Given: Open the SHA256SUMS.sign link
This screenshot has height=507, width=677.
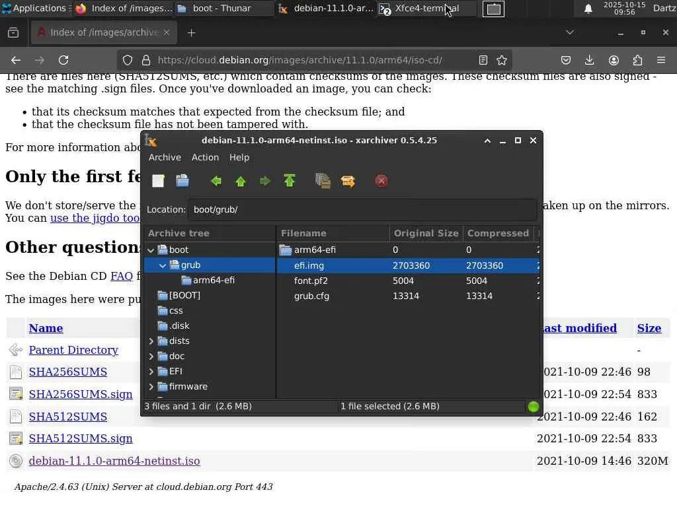Looking at the screenshot, I should [81, 395].
